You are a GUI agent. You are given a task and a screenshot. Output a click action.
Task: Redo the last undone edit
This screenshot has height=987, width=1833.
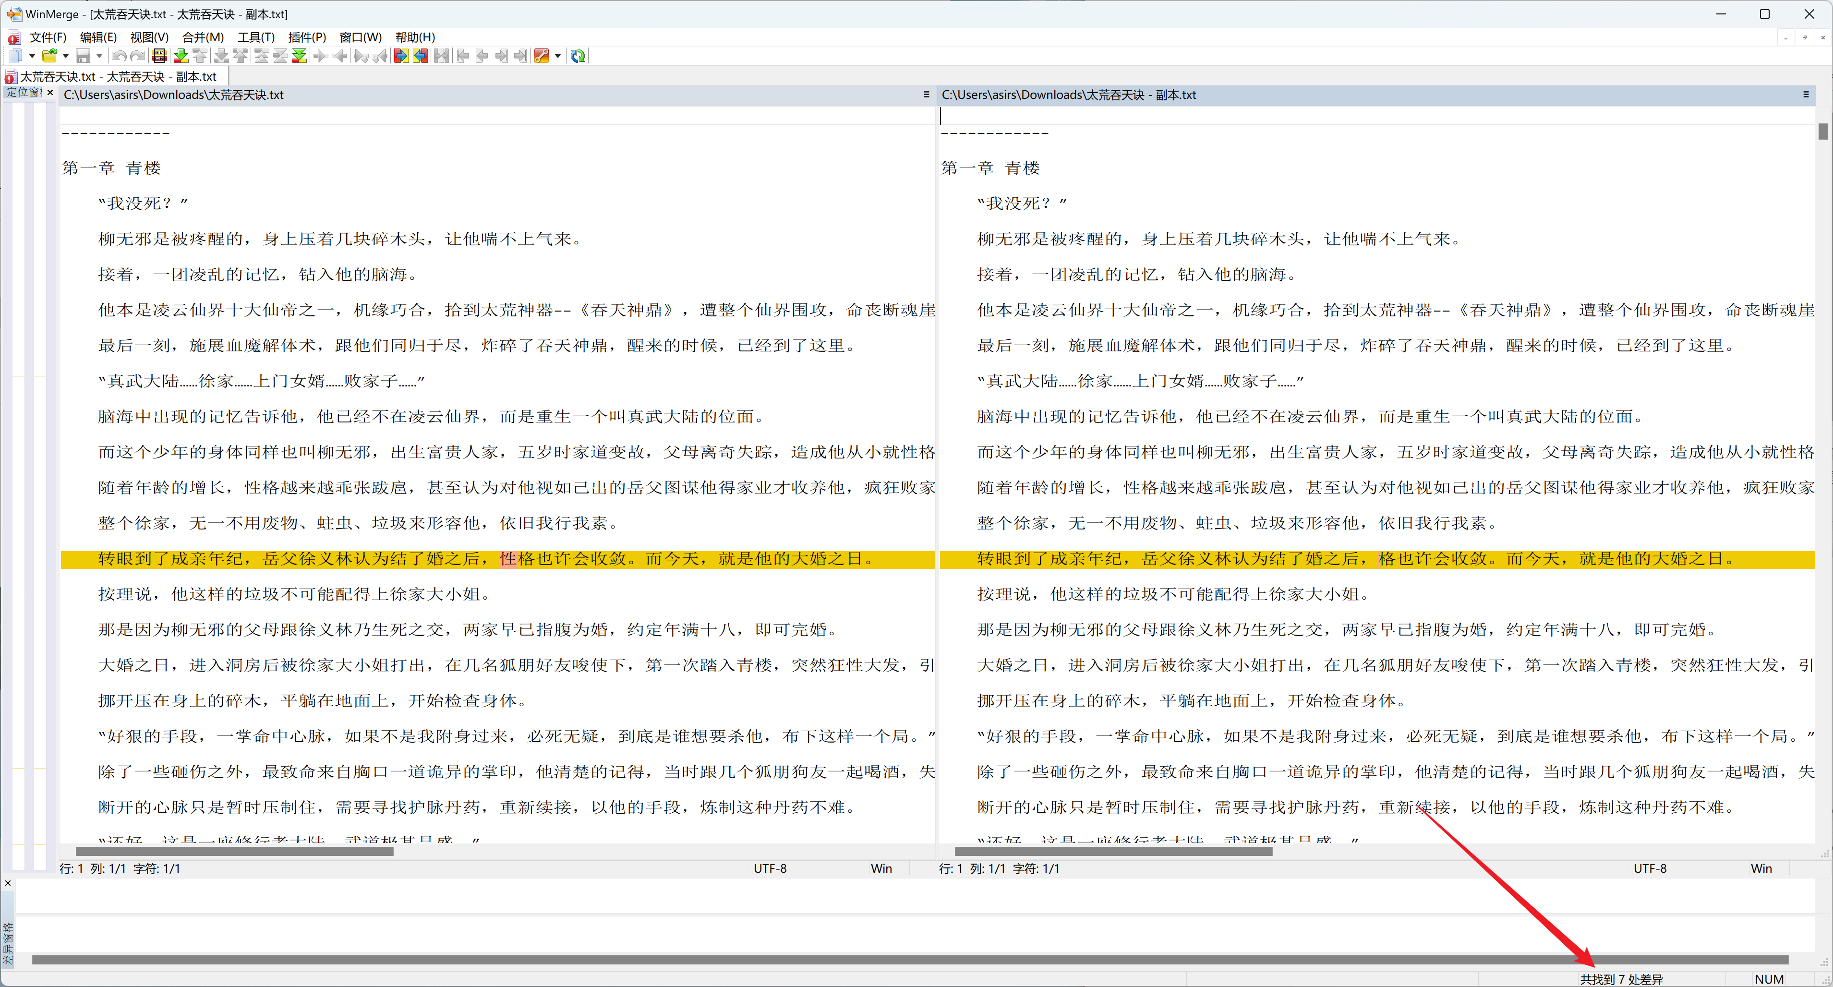pos(137,56)
